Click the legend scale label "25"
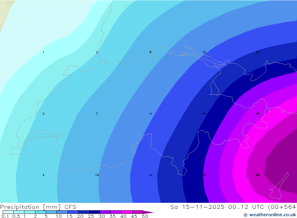Image resolution: width=297 pixels, height=218 pixels. [91, 216]
